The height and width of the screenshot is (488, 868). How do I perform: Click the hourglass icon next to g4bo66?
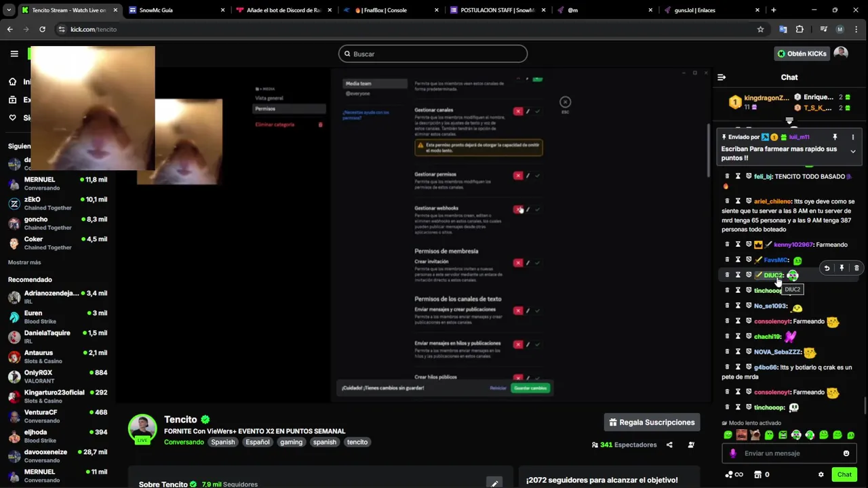[738, 367]
